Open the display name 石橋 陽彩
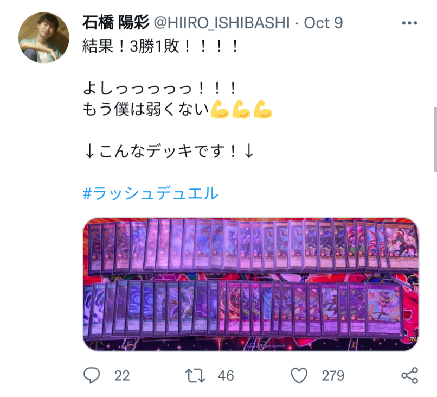The image size is (437, 397). (x=115, y=23)
